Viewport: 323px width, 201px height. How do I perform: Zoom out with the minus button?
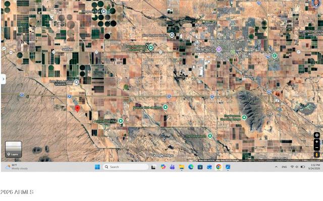tap(317, 147)
